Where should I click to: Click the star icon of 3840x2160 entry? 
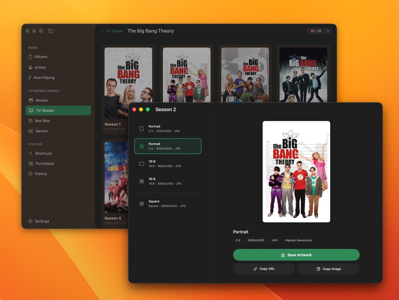(142, 181)
